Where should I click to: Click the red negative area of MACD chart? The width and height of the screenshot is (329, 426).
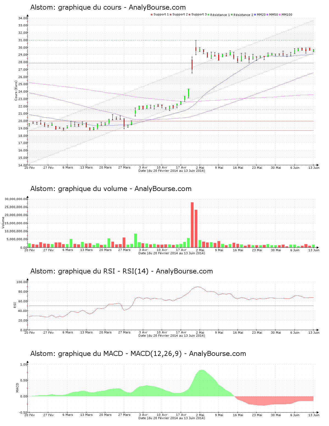coord(274,400)
